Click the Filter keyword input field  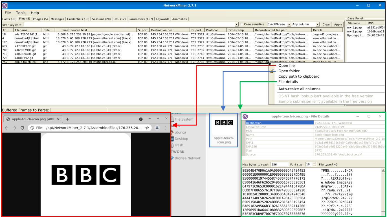point(129,24)
